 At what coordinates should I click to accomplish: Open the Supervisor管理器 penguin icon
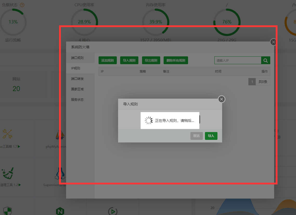click(60, 173)
